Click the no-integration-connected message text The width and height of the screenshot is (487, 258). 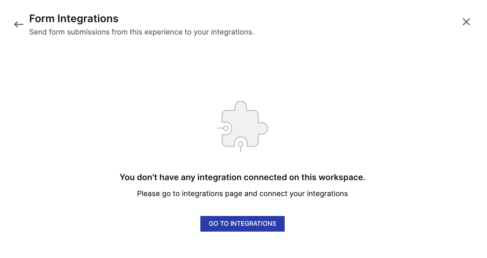click(242, 177)
